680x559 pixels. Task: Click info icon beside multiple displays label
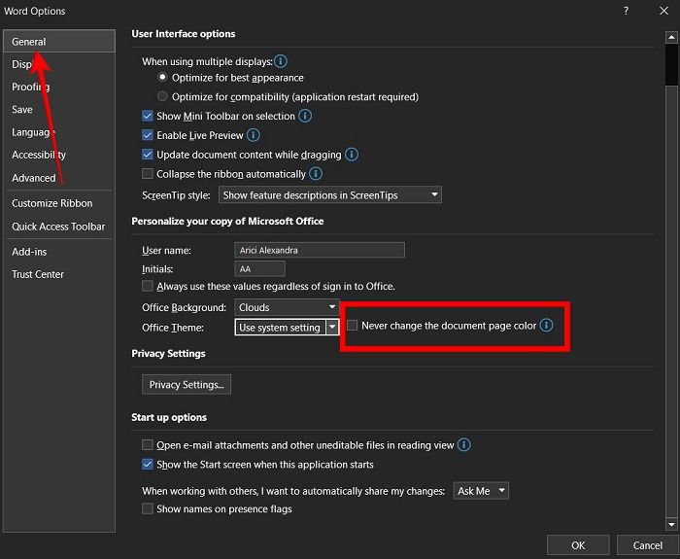281,61
